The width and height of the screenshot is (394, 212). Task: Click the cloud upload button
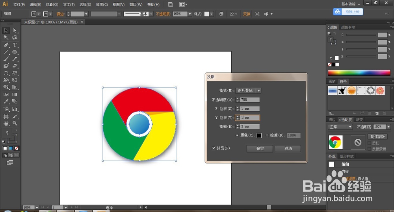348,11
